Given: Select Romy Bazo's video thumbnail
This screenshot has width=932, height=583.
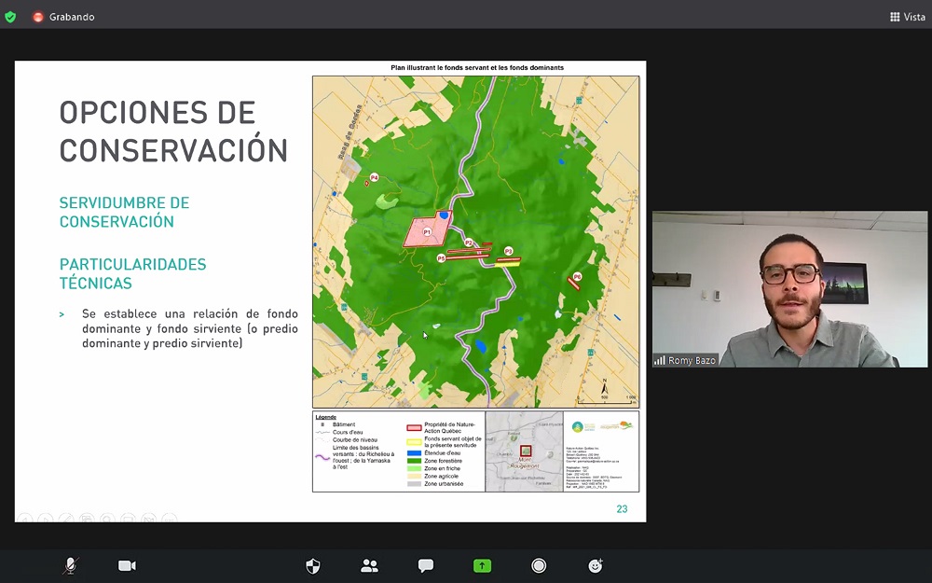Looking at the screenshot, I should point(789,288).
